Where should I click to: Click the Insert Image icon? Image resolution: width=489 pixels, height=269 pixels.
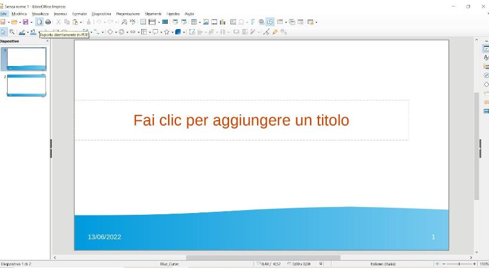tap(206, 22)
